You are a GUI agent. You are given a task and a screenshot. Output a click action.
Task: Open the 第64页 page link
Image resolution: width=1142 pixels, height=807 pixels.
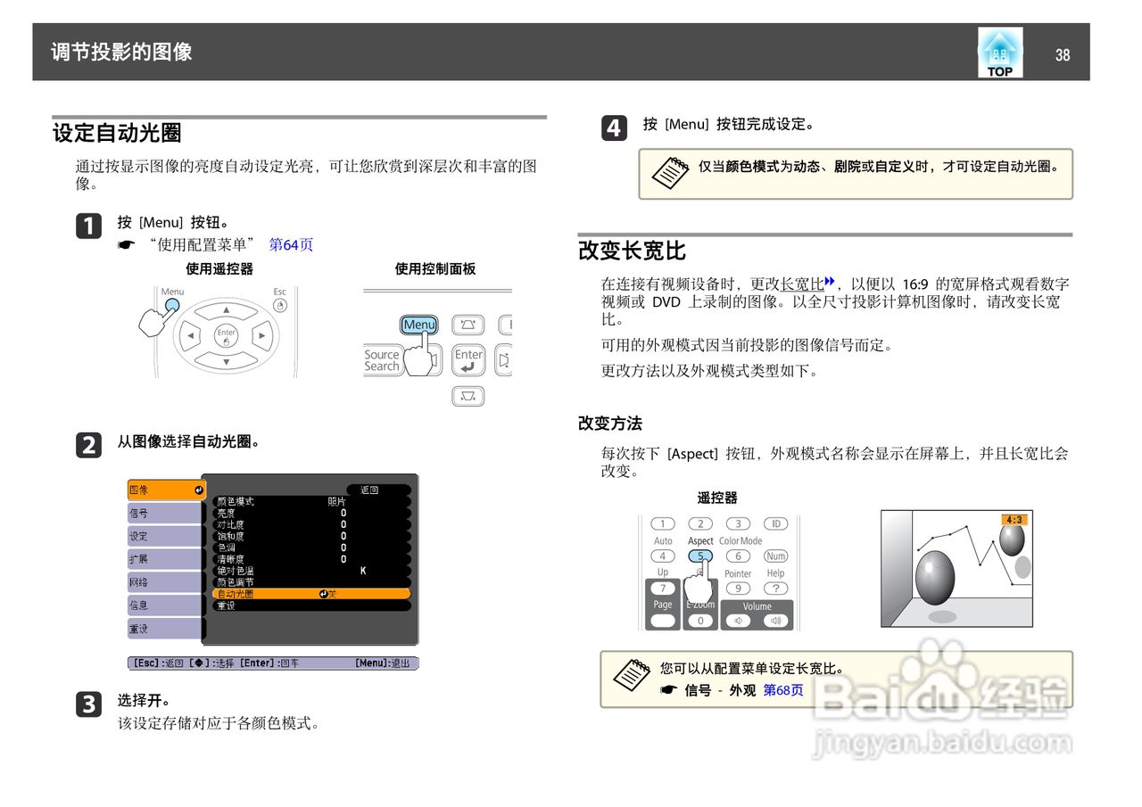tap(292, 243)
